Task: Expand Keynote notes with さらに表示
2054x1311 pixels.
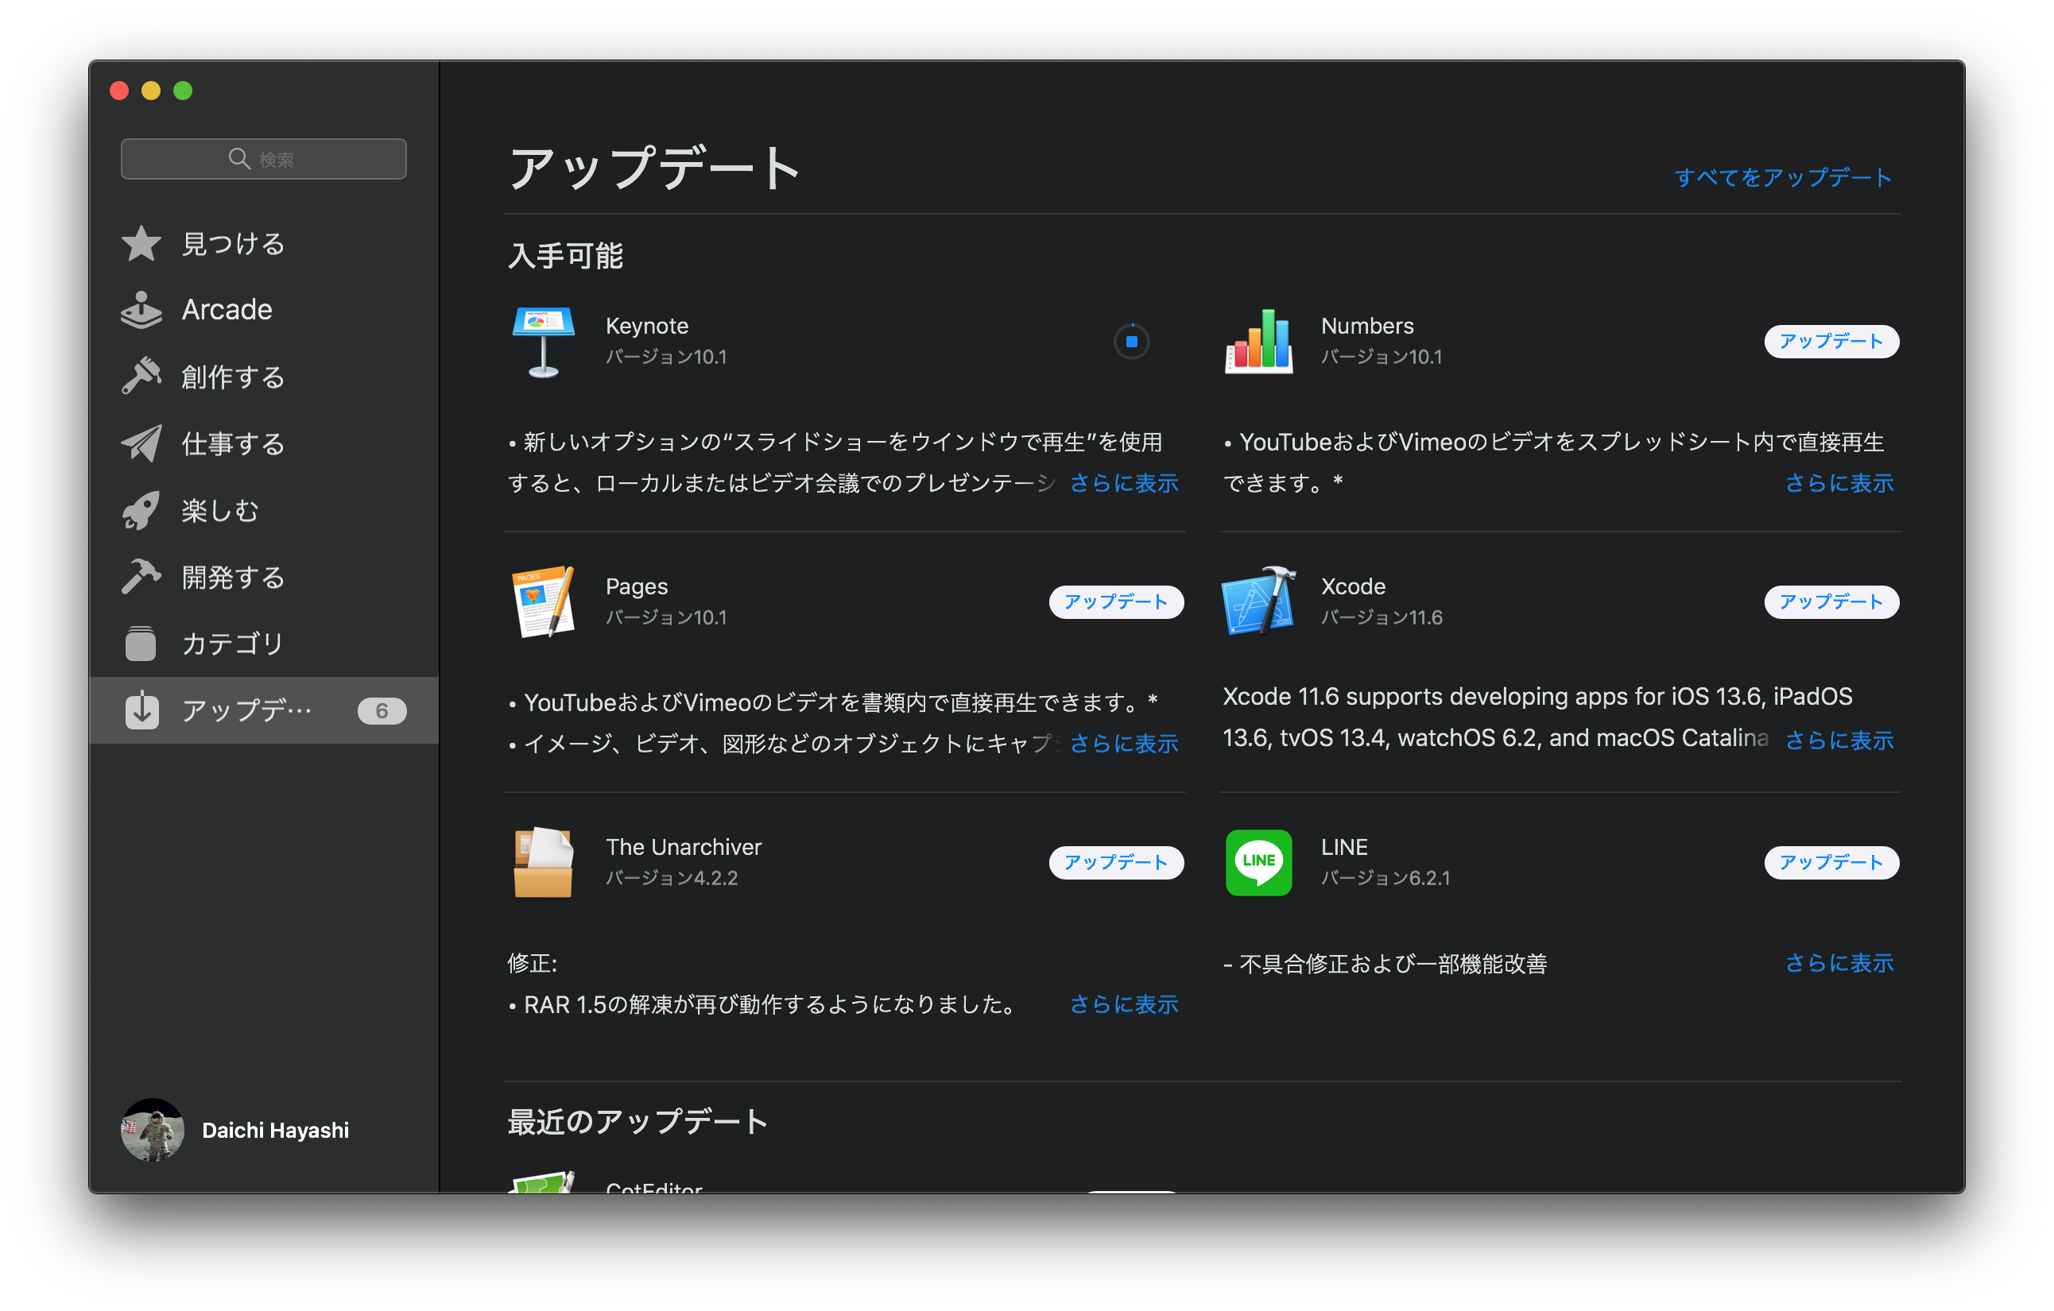Action: pyautogui.click(x=1124, y=483)
